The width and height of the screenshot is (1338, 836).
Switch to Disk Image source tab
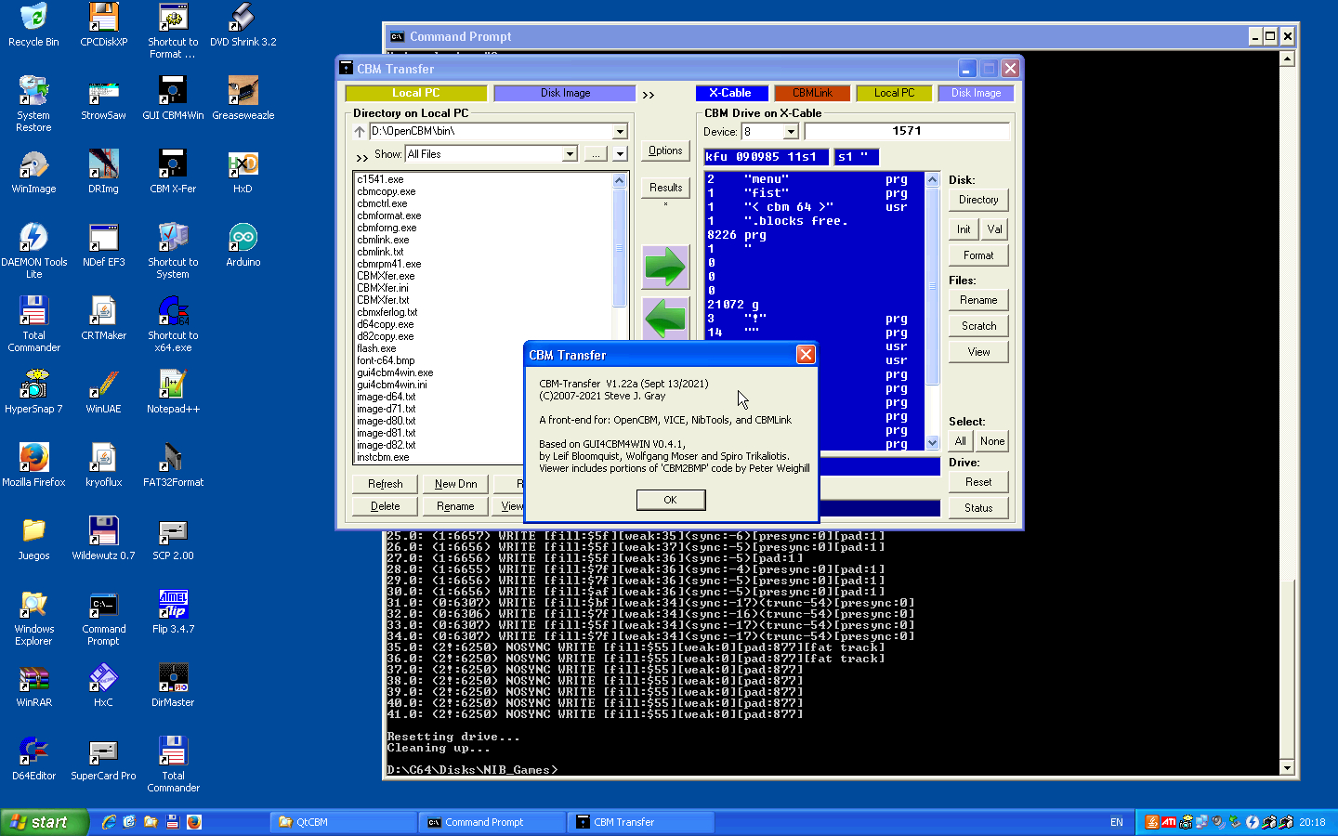[565, 93]
